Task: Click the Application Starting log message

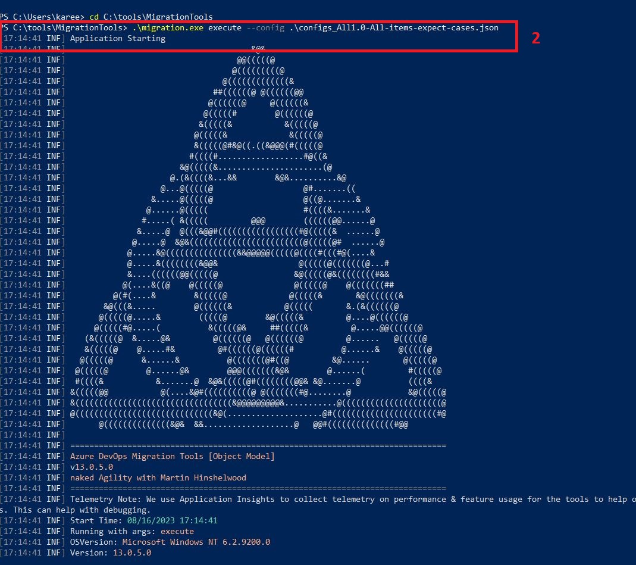Action: pyautogui.click(x=117, y=38)
